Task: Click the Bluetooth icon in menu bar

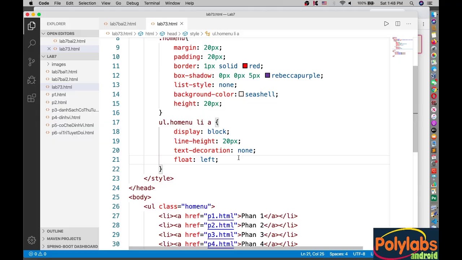Action: click(x=334, y=3)
